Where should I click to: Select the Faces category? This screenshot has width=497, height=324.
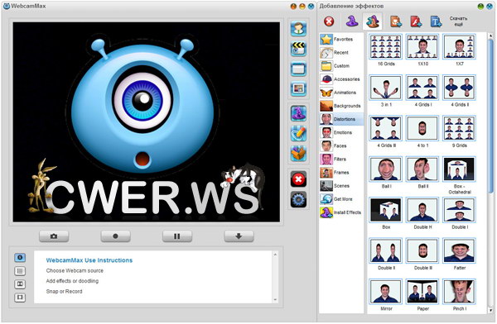point(341,145)
